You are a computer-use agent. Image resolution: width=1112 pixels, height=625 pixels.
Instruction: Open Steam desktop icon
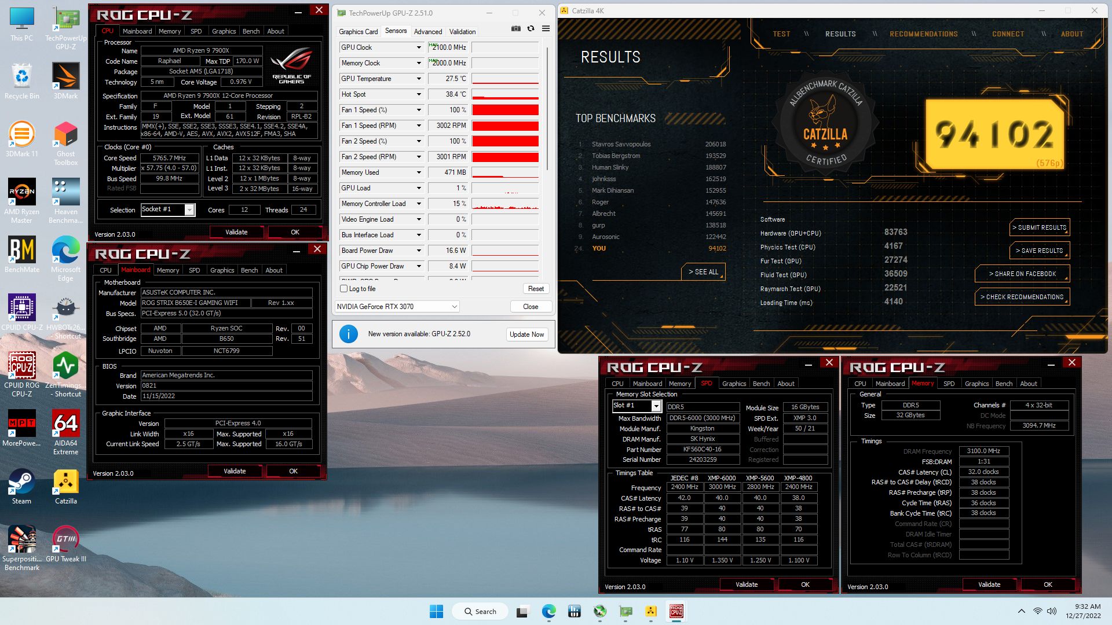click(x=21, y=487)
